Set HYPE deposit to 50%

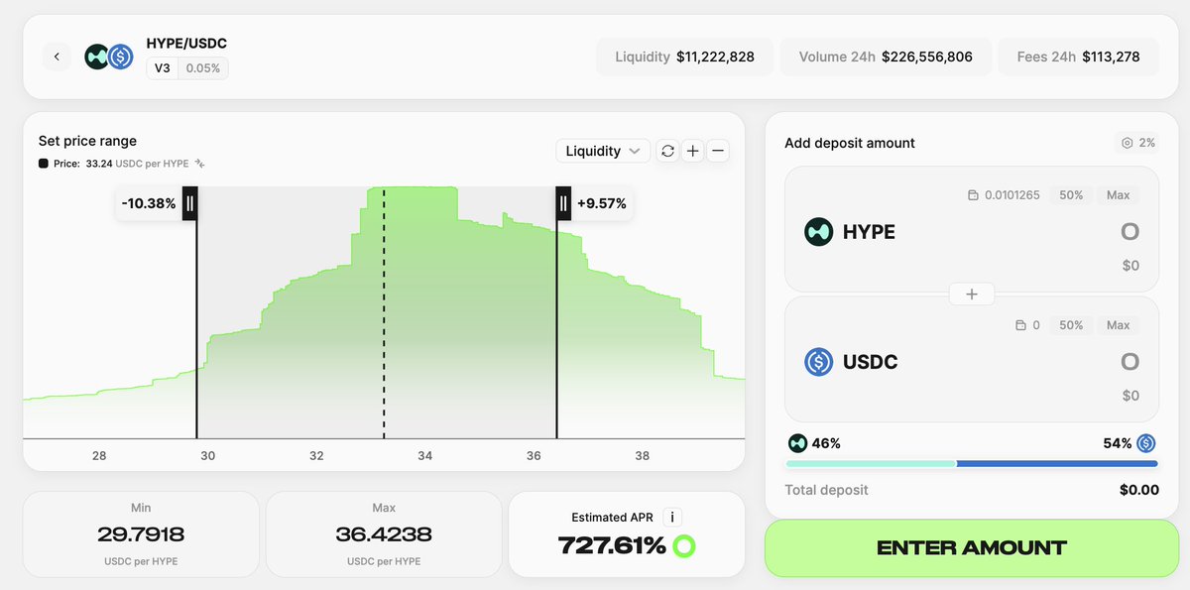pos(1071,195)
